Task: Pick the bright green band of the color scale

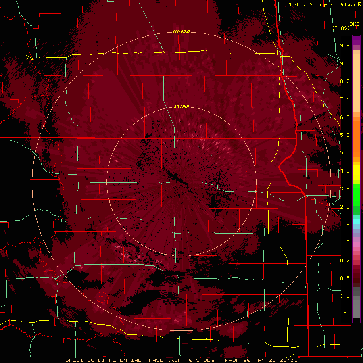Action: pos(356,194)
